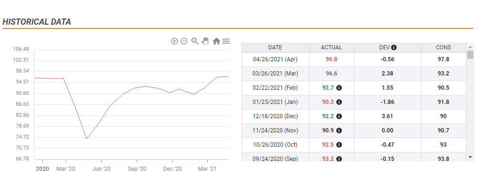Select the 11/24/2020 (Nov) date cell

[x=275, y=131]
